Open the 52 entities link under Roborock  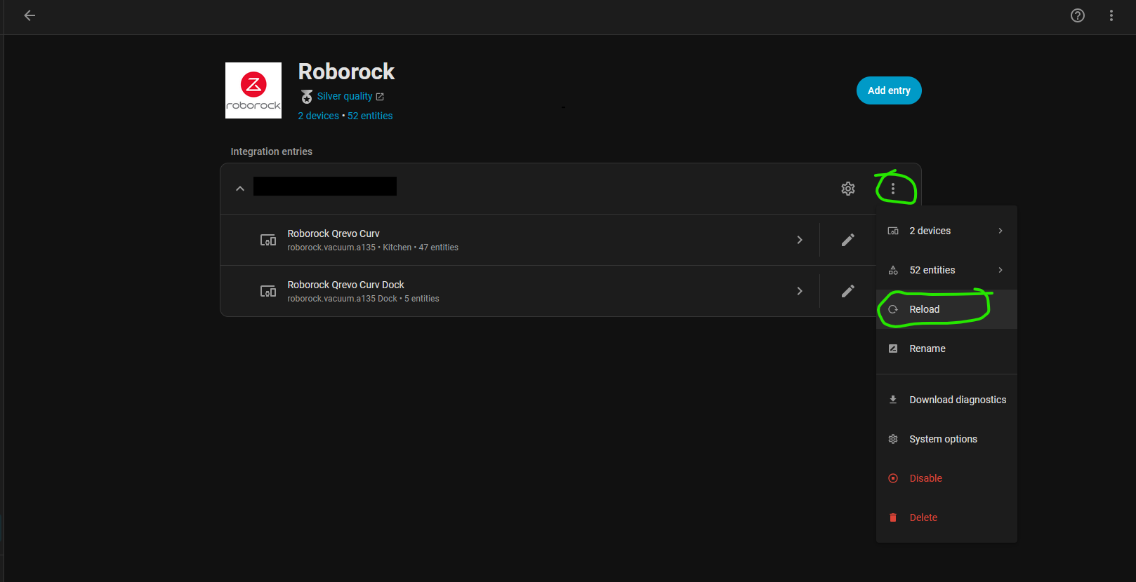(x=370, y=116)
